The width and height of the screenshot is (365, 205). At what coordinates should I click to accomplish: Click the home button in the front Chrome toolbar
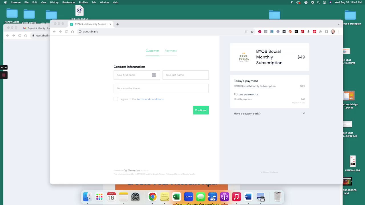click(72, 32)
